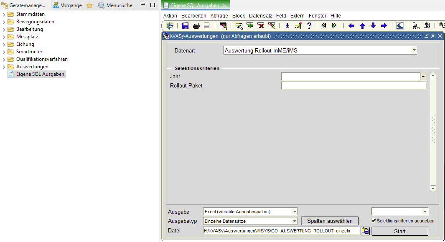445x242 pixels.
Task: Click the red X delete record icon
Action: coord(261,26)
